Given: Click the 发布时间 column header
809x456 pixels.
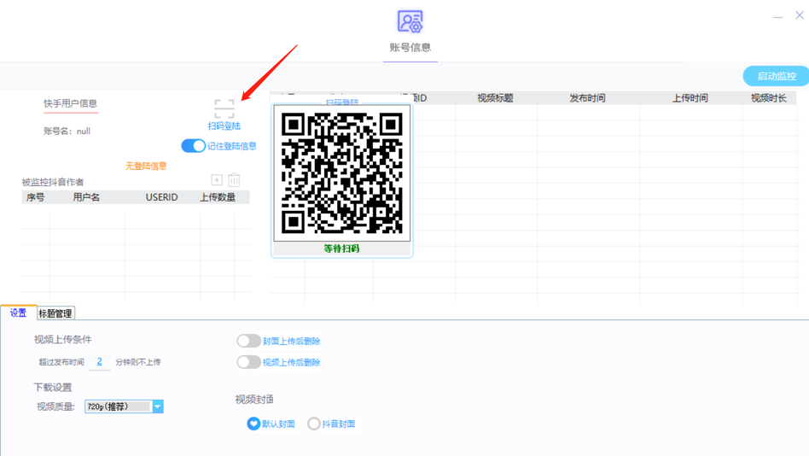Looking at the screenshot, I should tap(588, 98).
